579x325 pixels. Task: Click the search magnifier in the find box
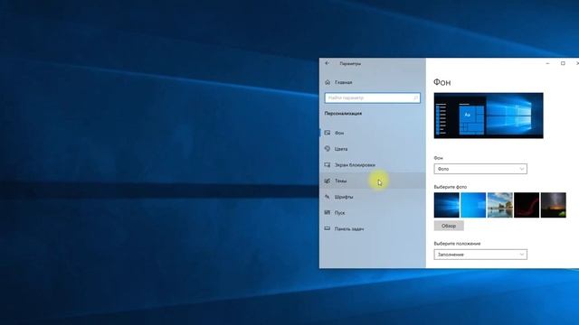point(416,98)
